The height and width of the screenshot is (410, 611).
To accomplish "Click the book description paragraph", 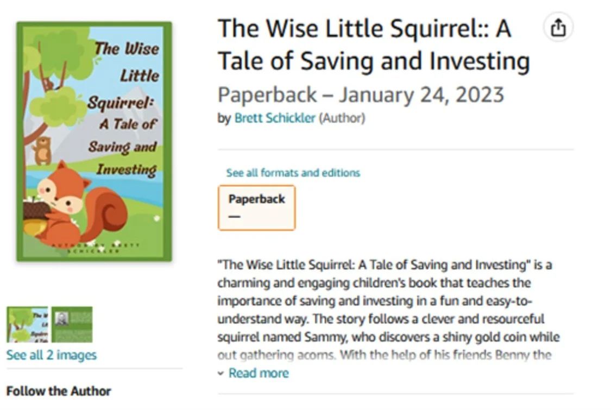I will click(x=388, y=310).
